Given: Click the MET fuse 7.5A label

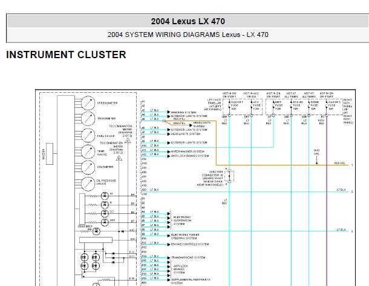Looking at the screenshot, I should (278, 105).
